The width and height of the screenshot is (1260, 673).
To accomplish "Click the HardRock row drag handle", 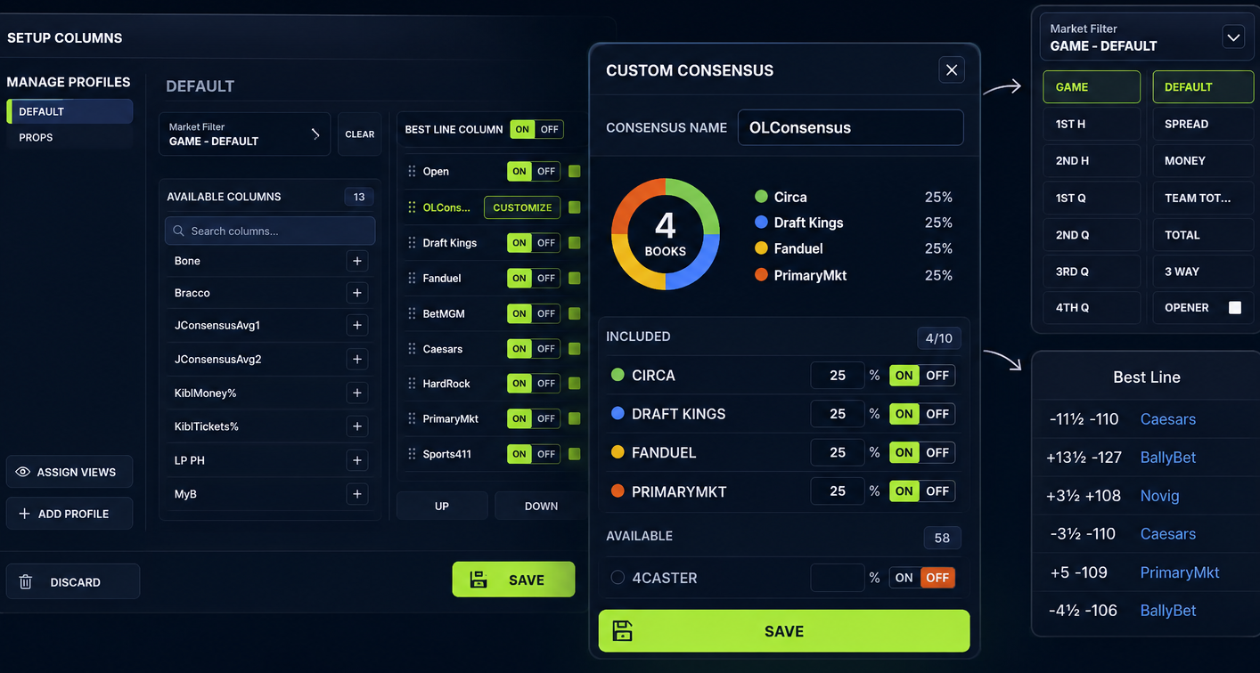I will (412, 384).
